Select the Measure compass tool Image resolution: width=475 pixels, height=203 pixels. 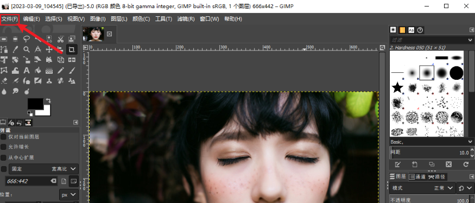[38, 49]
